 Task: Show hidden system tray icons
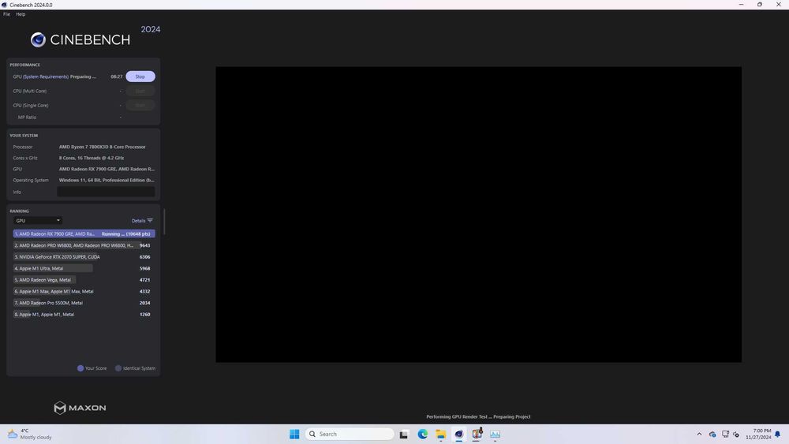click(699, 434)
